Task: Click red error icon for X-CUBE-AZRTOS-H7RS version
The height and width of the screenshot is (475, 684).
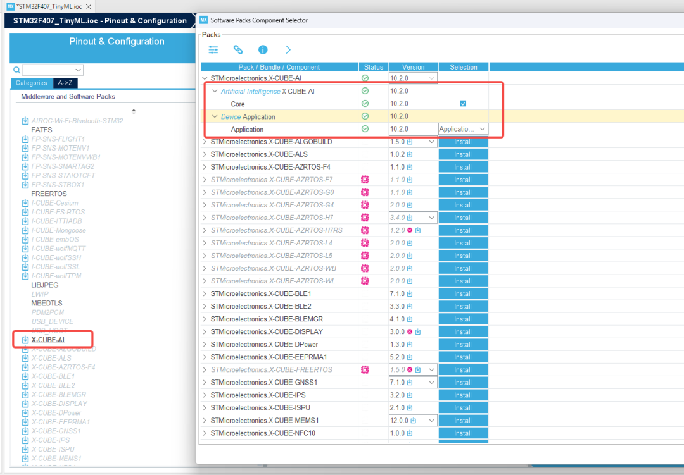Action: point(410,230)
